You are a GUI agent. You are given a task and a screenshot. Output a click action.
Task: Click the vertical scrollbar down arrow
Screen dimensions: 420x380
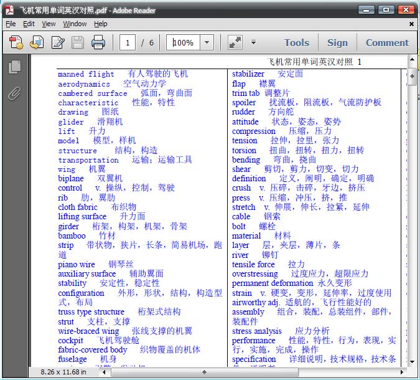(412, 362)
